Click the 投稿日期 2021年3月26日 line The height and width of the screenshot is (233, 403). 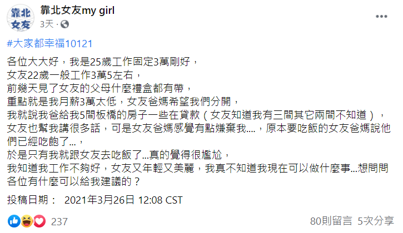pos(95,200)
